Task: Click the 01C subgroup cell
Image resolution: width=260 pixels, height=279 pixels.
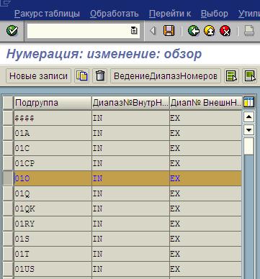Action: coord(53,148)
